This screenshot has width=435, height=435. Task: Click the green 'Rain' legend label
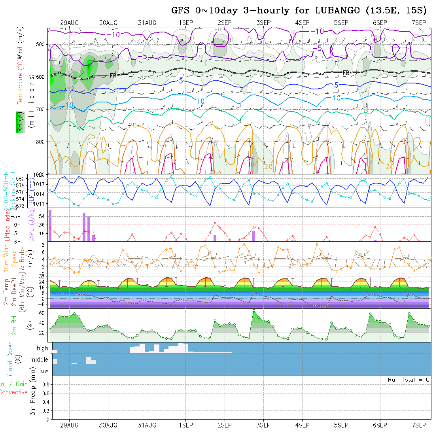[x=22, y=384]
